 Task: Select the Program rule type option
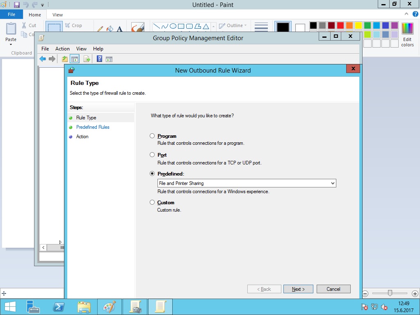tap(153, 136)
